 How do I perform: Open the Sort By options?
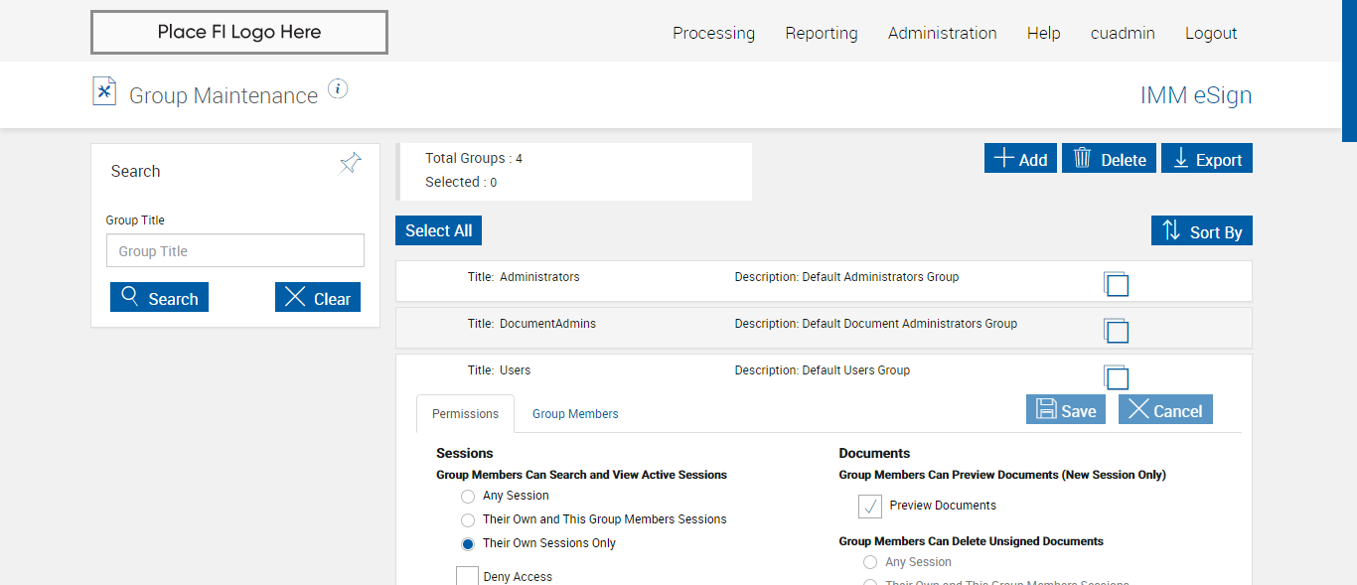tap(1202, 231)
